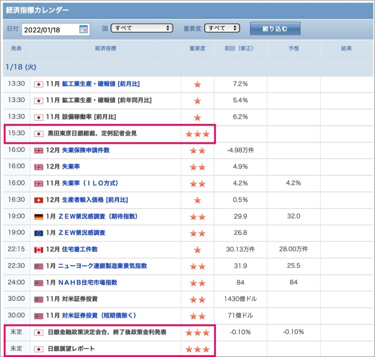Screen dimensions: 375x357
Task: Open the 国 country dropdown
Action: 142,28
